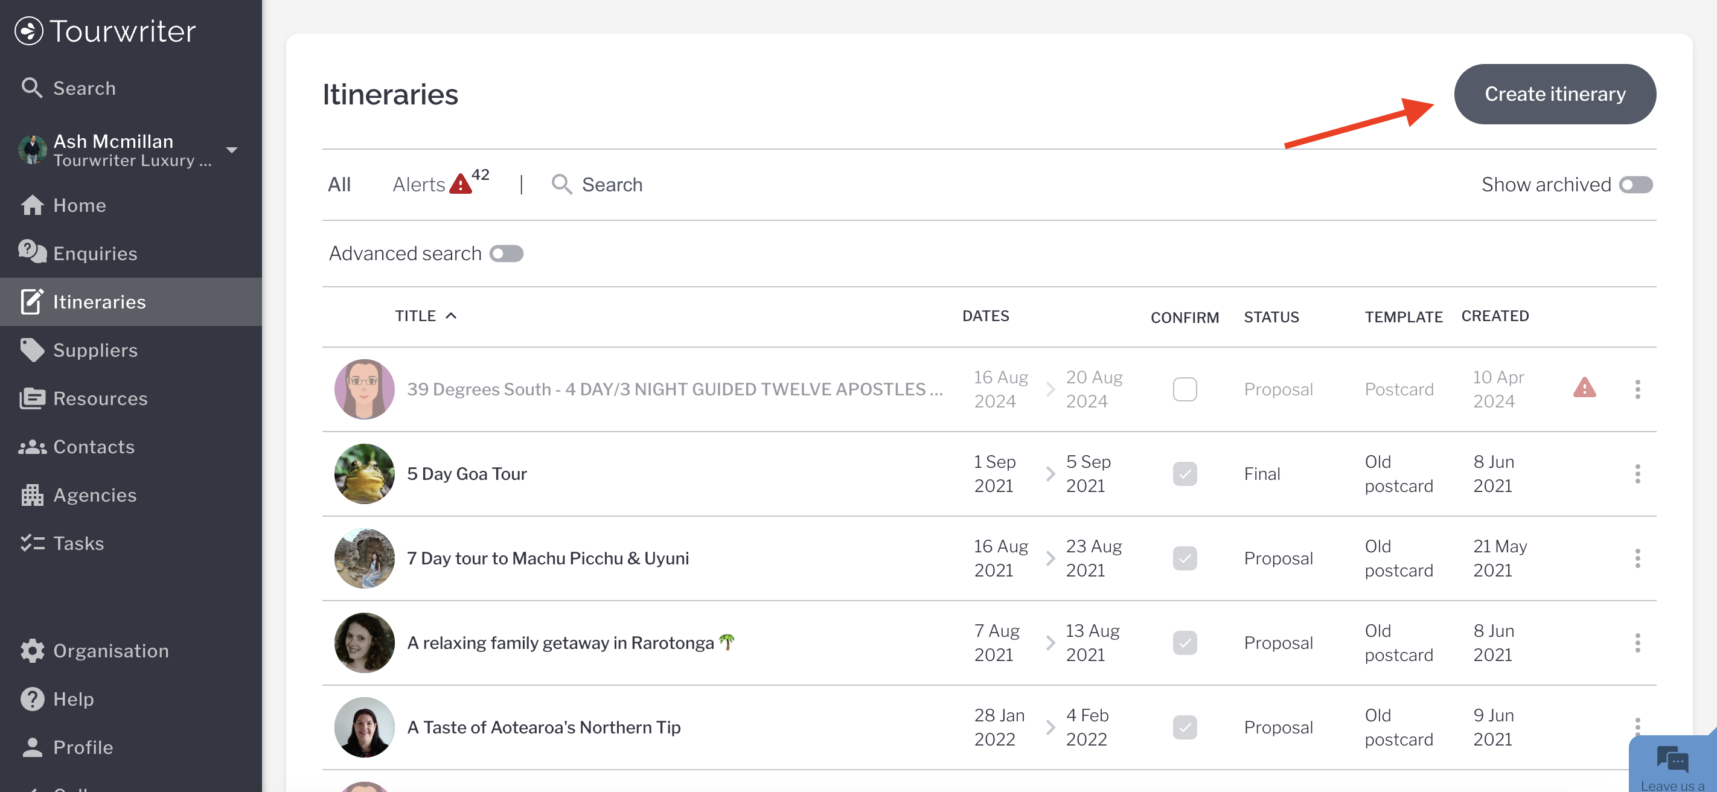Toggle the Show archived switch
1717x792 pixels.
click(x=1635, y=185)
